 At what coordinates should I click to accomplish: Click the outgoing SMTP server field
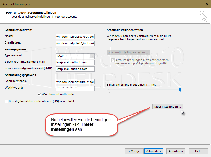pos(75,69)
